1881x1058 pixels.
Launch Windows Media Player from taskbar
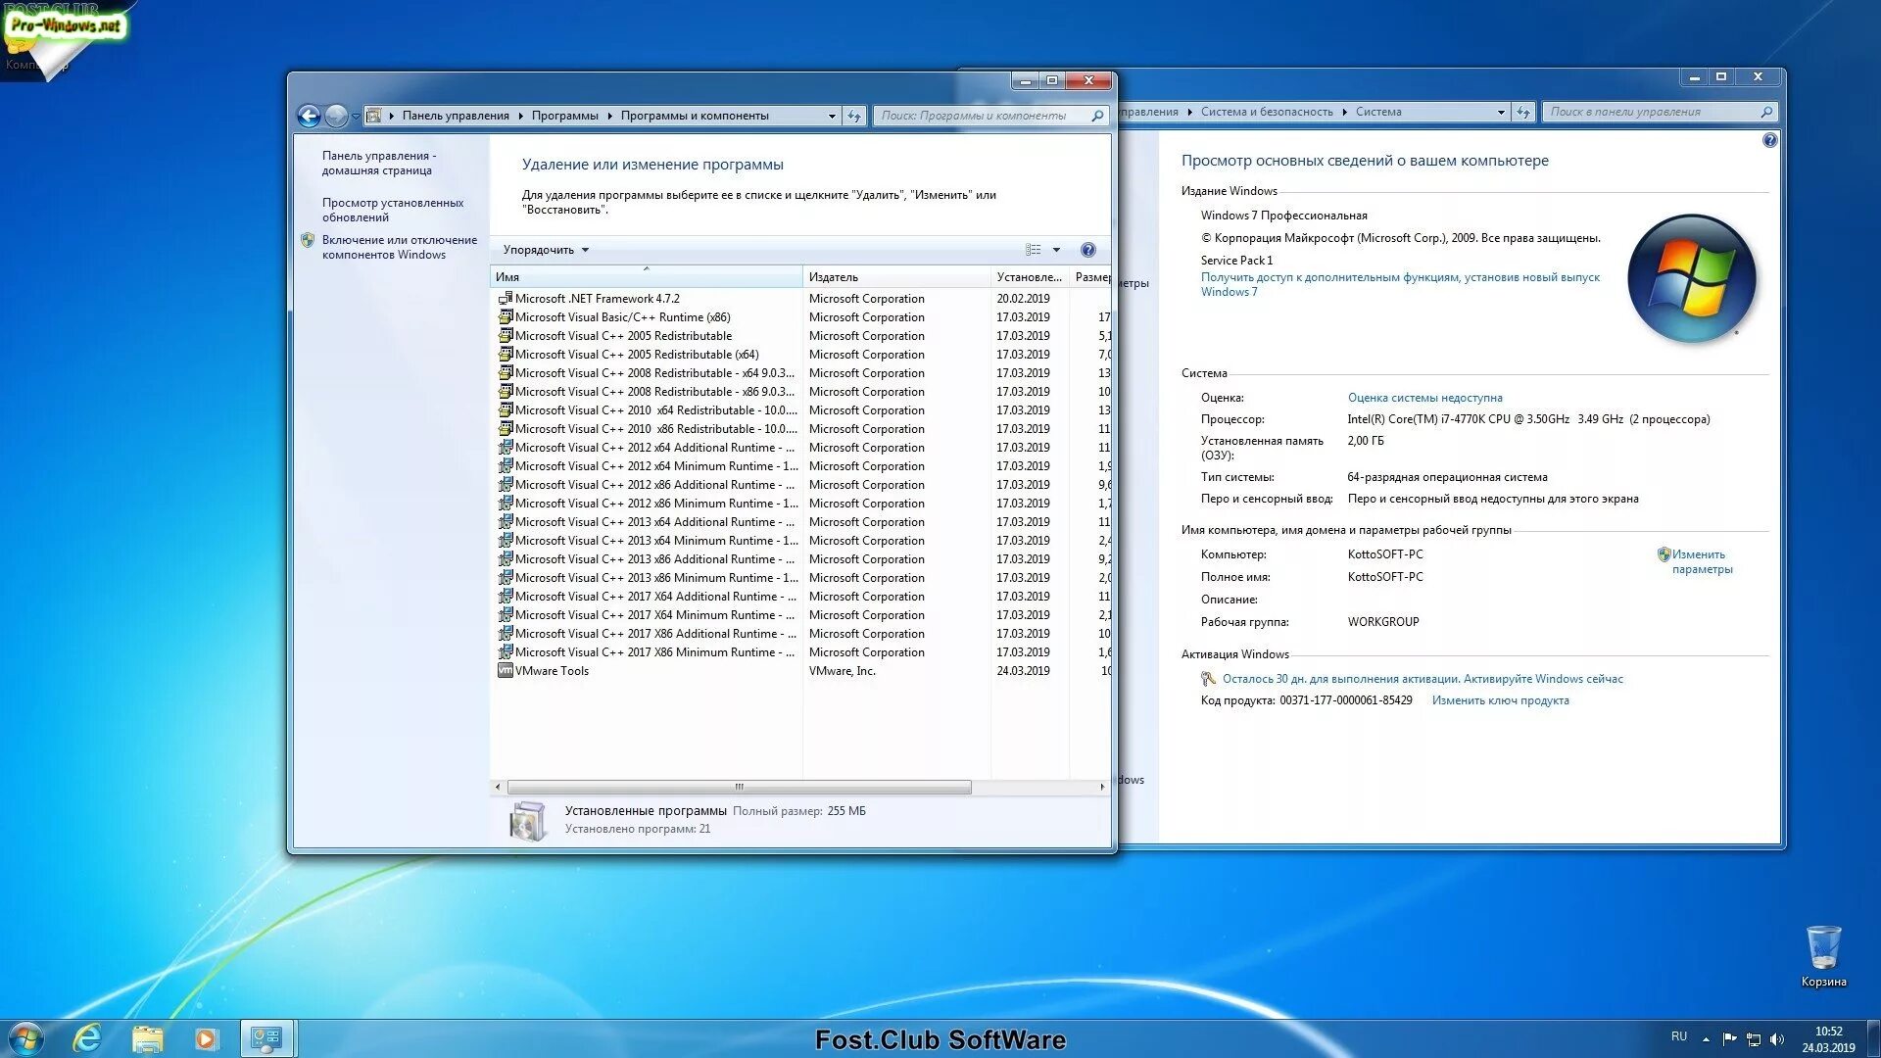(206, 1038)
